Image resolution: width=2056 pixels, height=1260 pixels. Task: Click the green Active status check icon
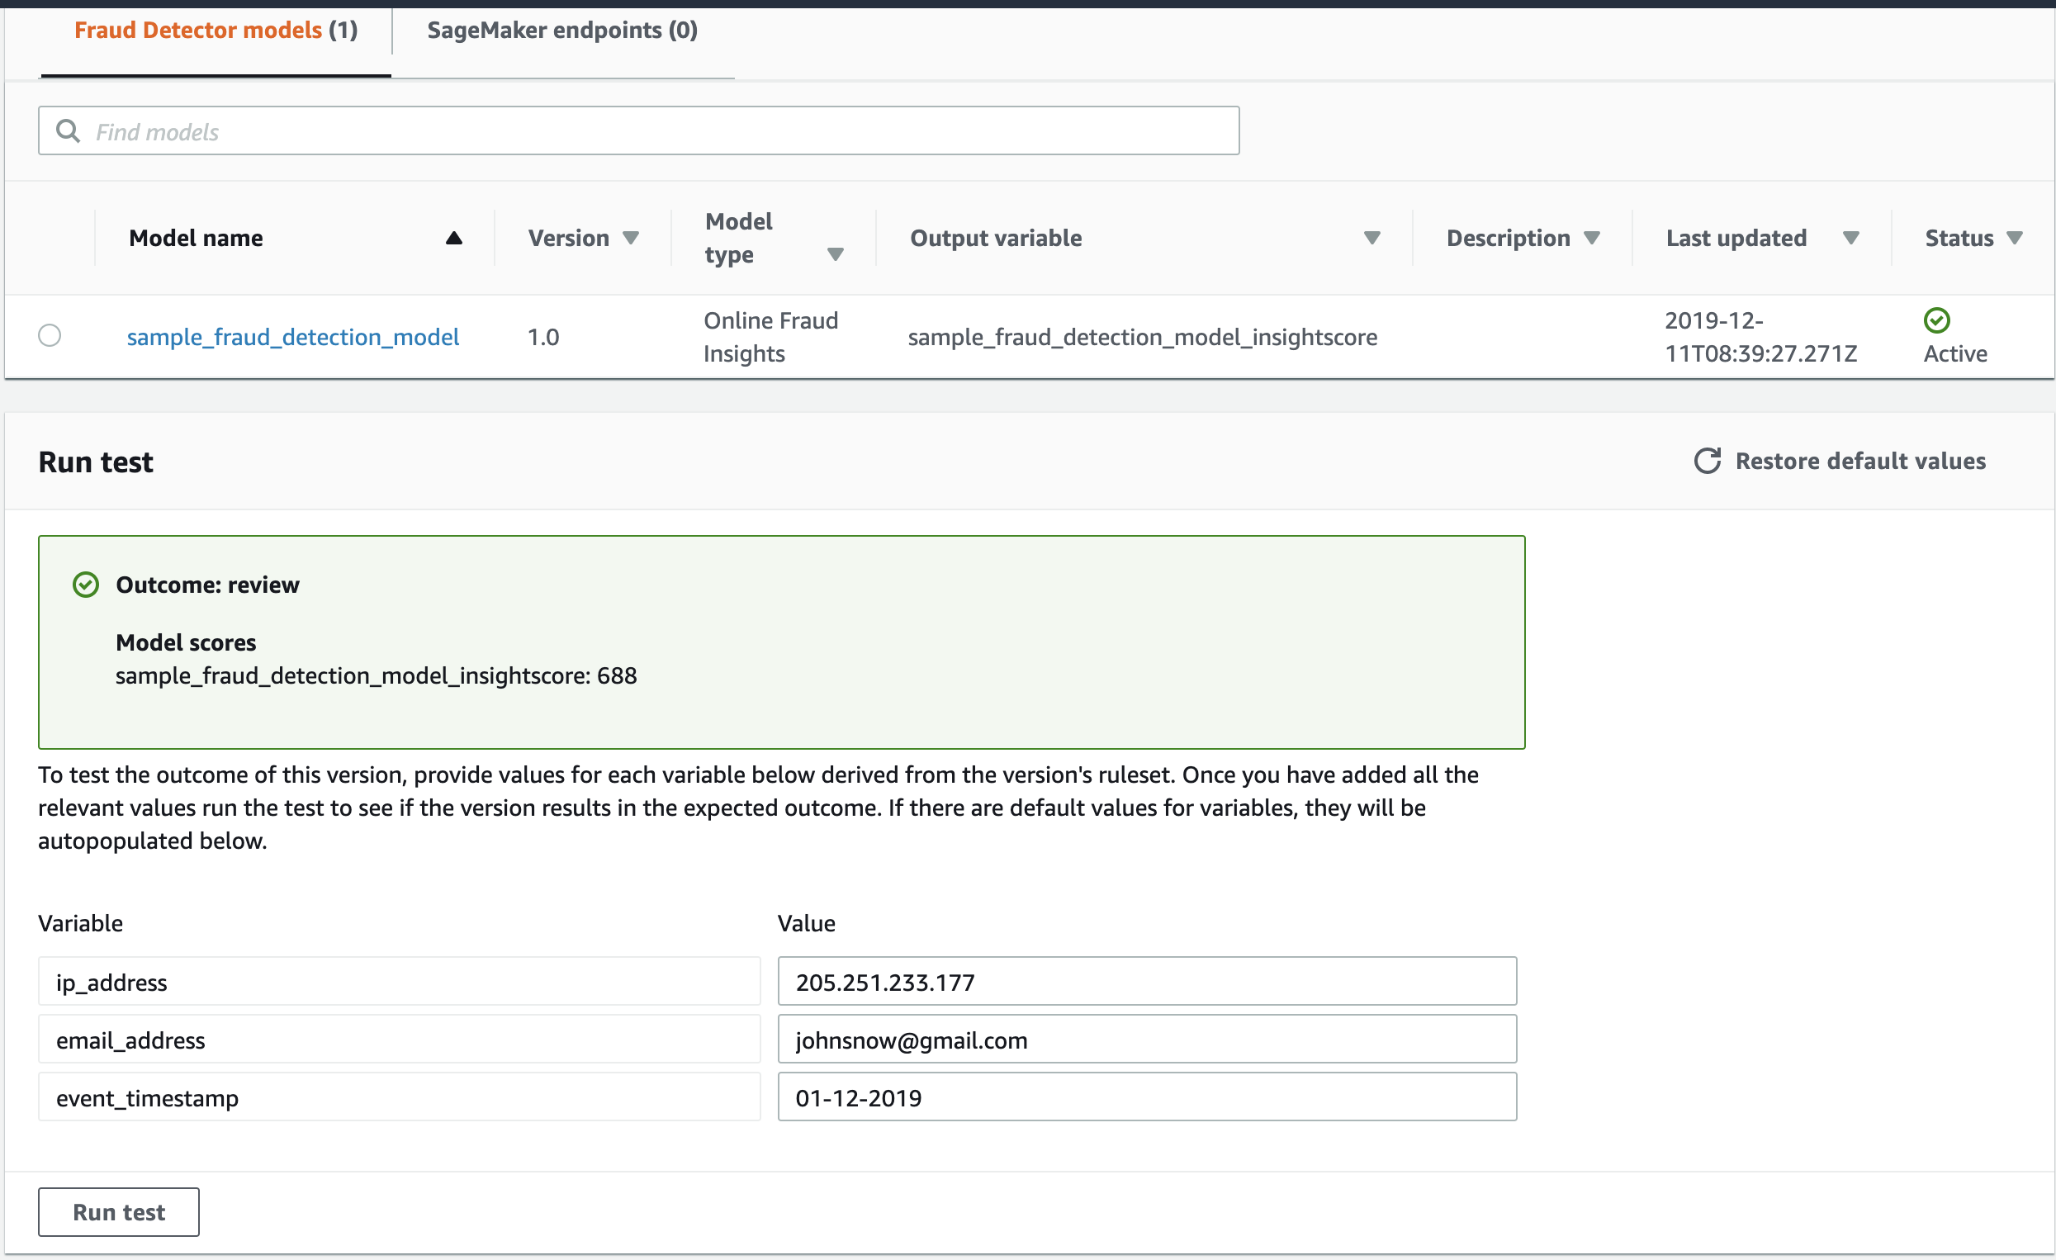click(1935, 320)
